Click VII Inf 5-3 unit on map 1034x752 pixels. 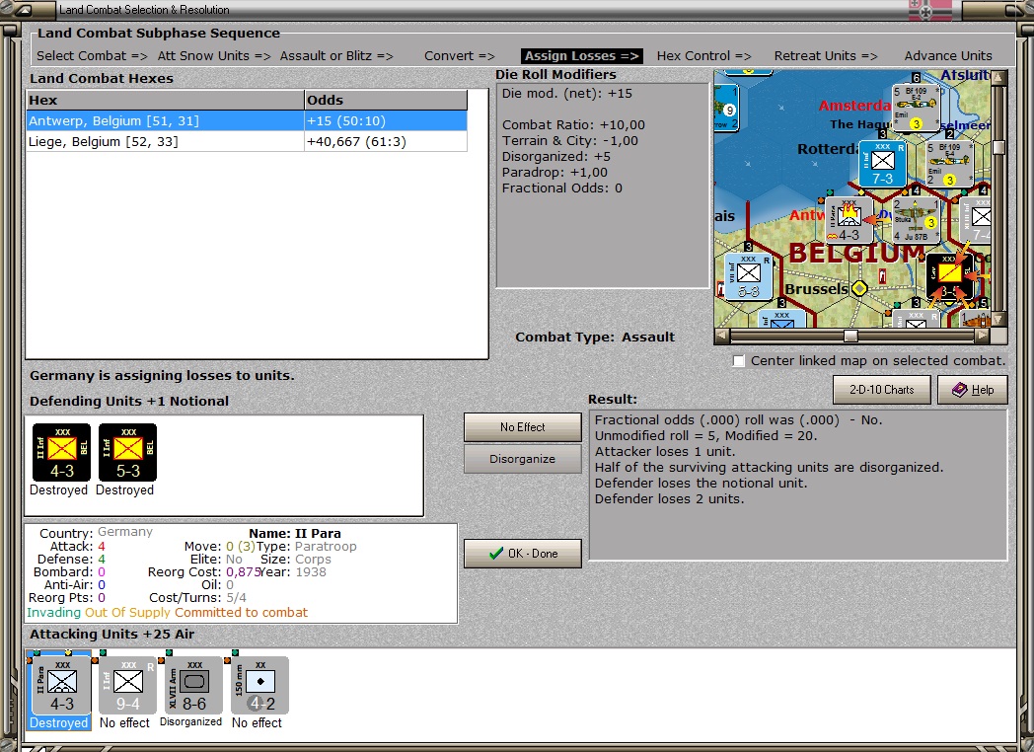(x=749, y=275)
